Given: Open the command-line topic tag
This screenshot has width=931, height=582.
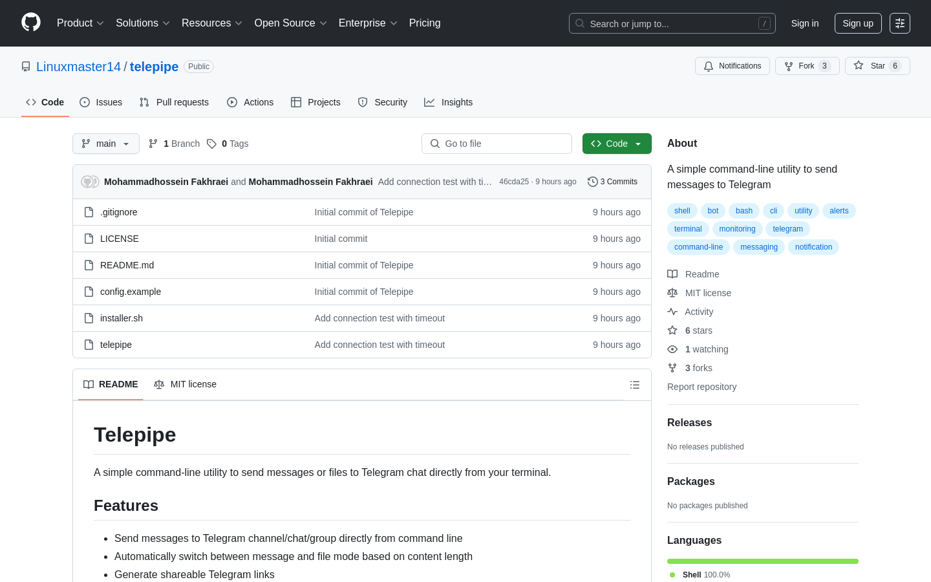Looking at the screenshot, I should (698, 247).
